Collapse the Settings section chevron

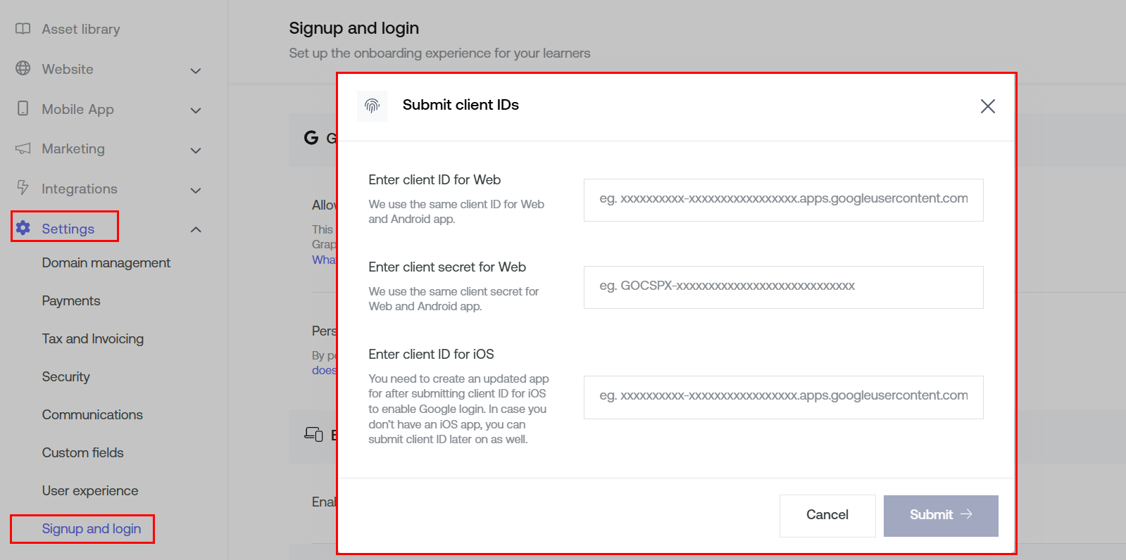196,229
